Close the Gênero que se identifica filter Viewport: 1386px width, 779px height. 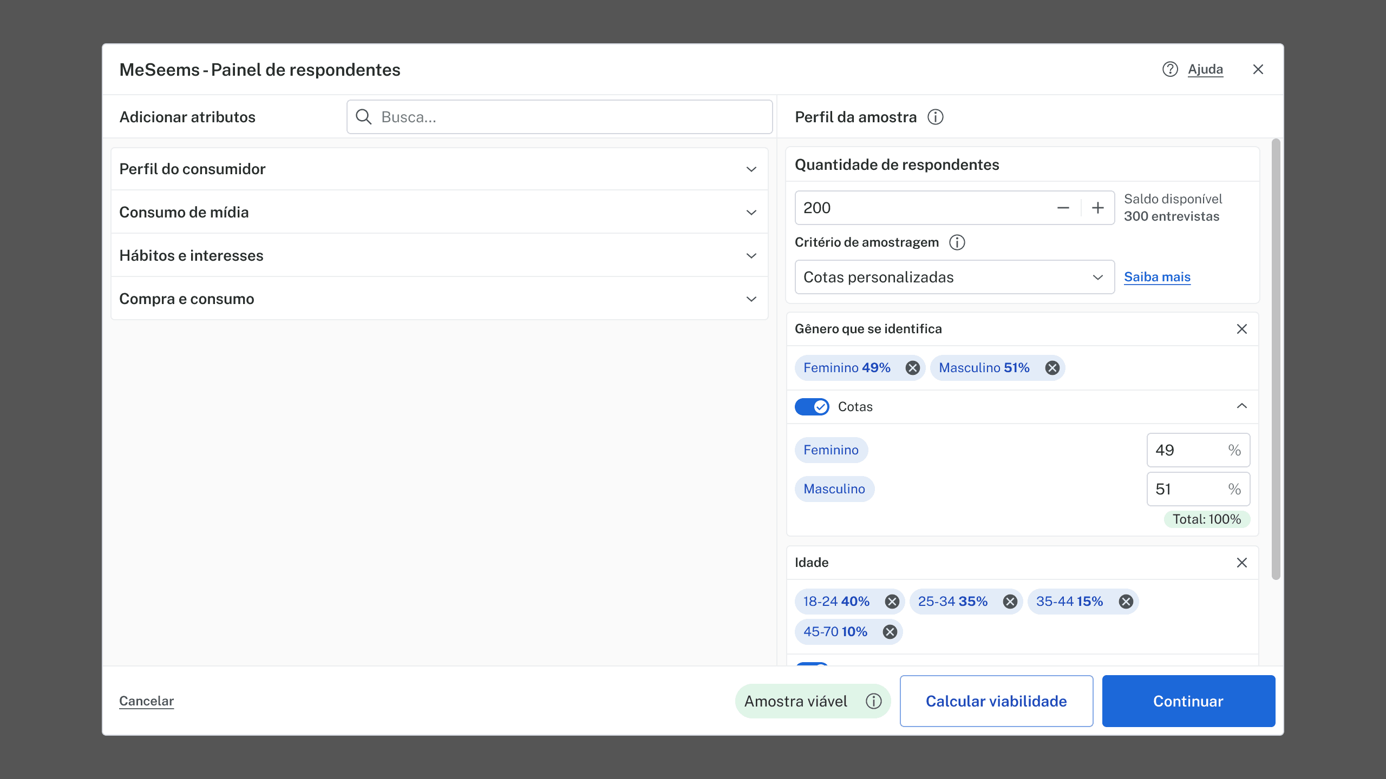[1242, 329]
